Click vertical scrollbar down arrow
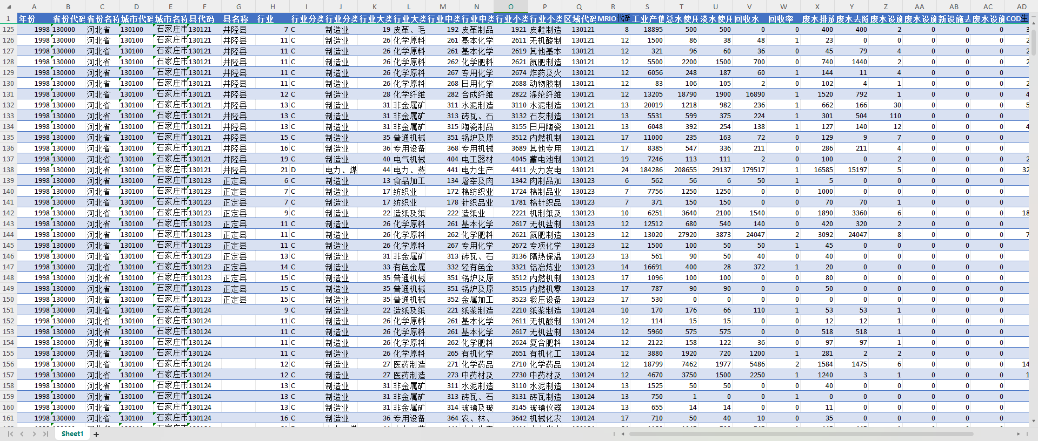The width and height of the screenshot is (1038, 441). [x=1034, y=421]
